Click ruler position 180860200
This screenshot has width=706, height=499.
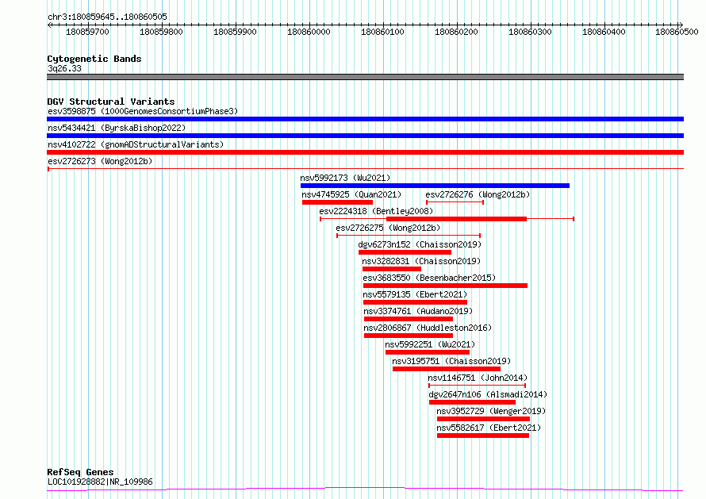coord(457,32)
